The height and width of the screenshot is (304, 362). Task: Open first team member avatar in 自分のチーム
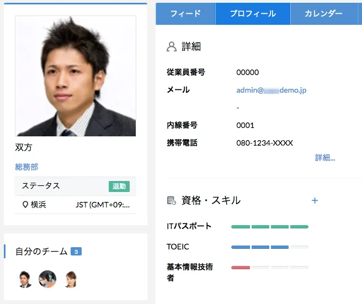click(x=25, y=279)
